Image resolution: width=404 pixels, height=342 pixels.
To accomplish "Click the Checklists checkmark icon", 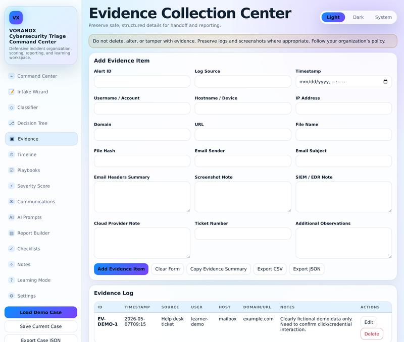I will (x=11, y=249).
